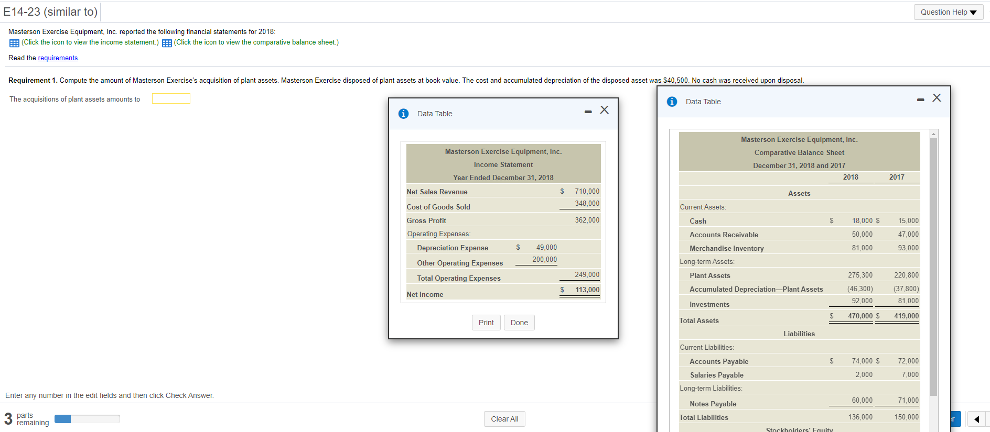Click the info icon in the income statement Data Table dialog
The image size is (990, 432).
[403, 114]
